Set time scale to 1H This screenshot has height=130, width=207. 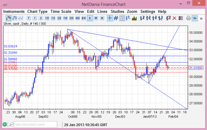coord(65,18)
